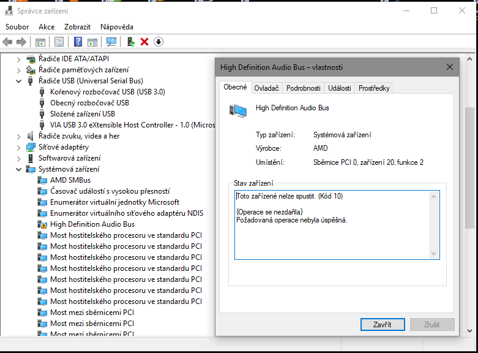Click the device tree scroll-up arrow
This screenshot has width=478, height=353.
click(470, 59)
